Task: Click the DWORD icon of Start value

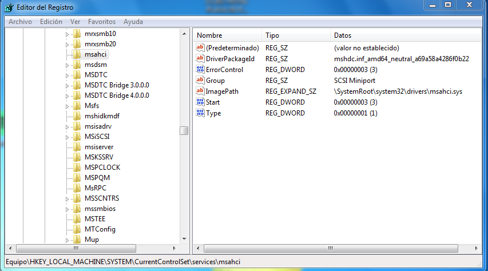Action: click(200, 102)
